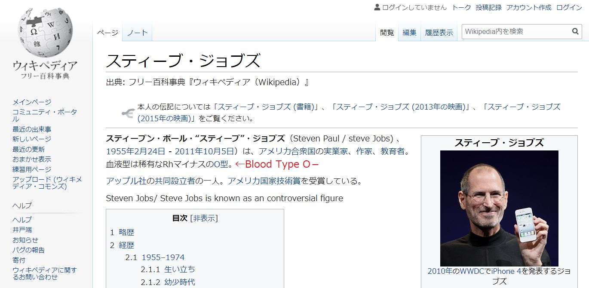This screenshot has width=589, height=288.
Task: Click the disambiguation hatnote icon
Action: [128, 113]
